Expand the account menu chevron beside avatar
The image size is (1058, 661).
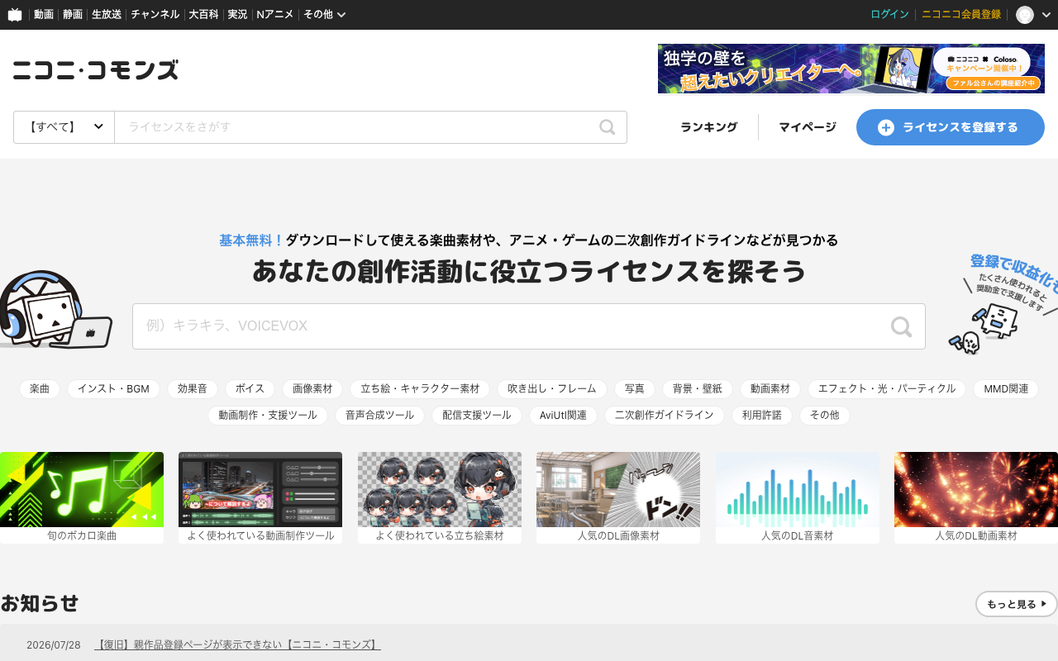pos(1046,14)
